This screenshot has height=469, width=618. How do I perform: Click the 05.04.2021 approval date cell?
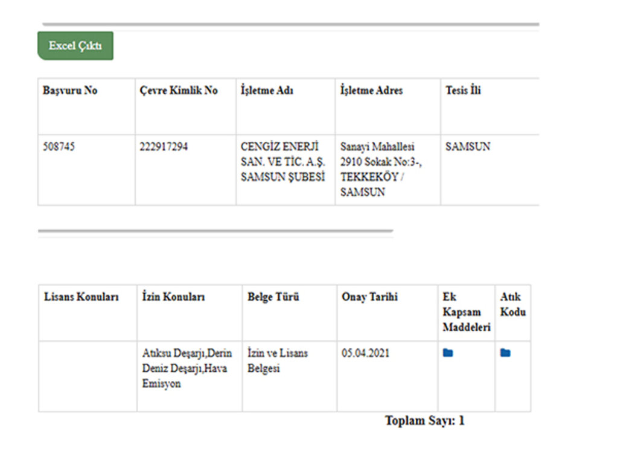387,377
